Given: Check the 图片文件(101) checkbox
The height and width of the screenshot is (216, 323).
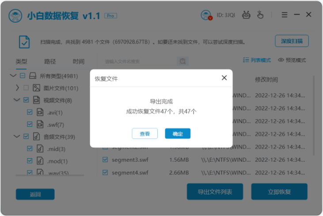Looking at the screenshot, I should click(26, 88).
